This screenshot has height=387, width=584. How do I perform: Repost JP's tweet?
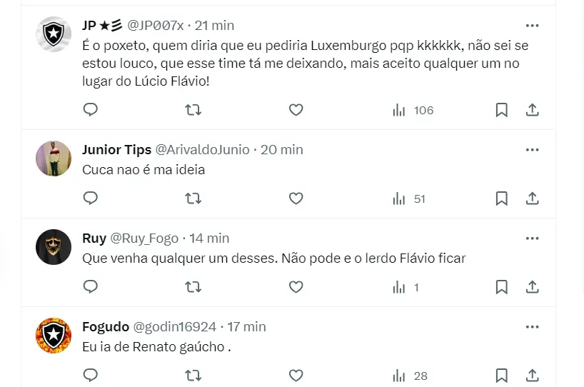(x=193, y=110)
